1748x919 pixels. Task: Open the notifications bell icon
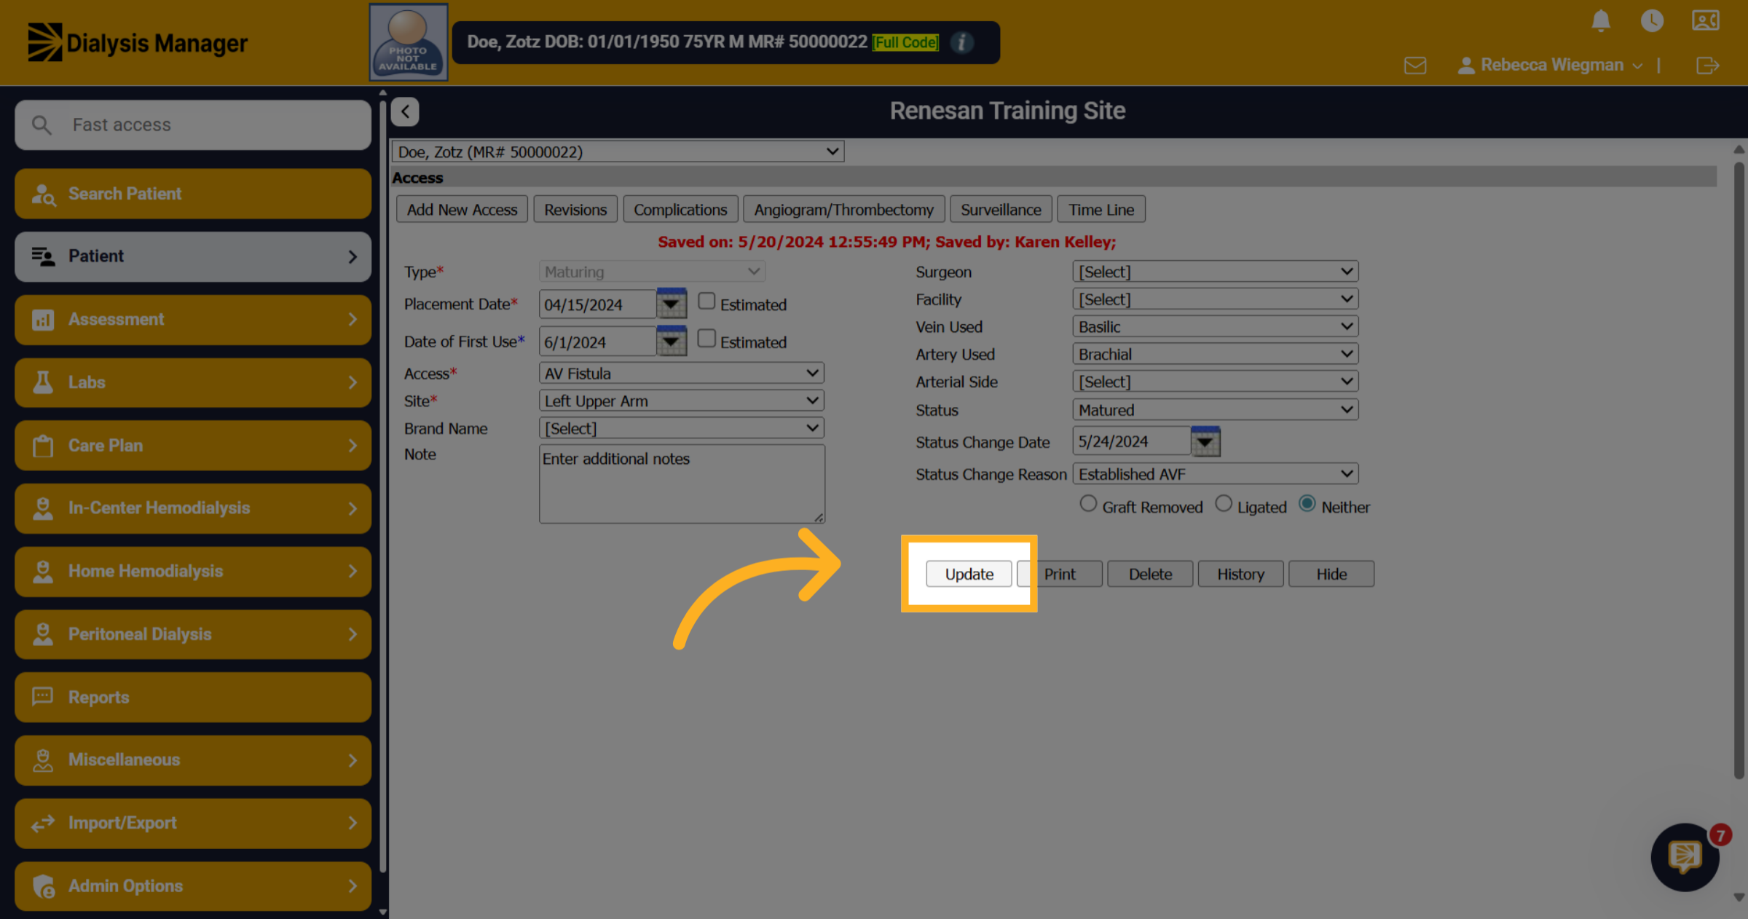pos(1600,20)
